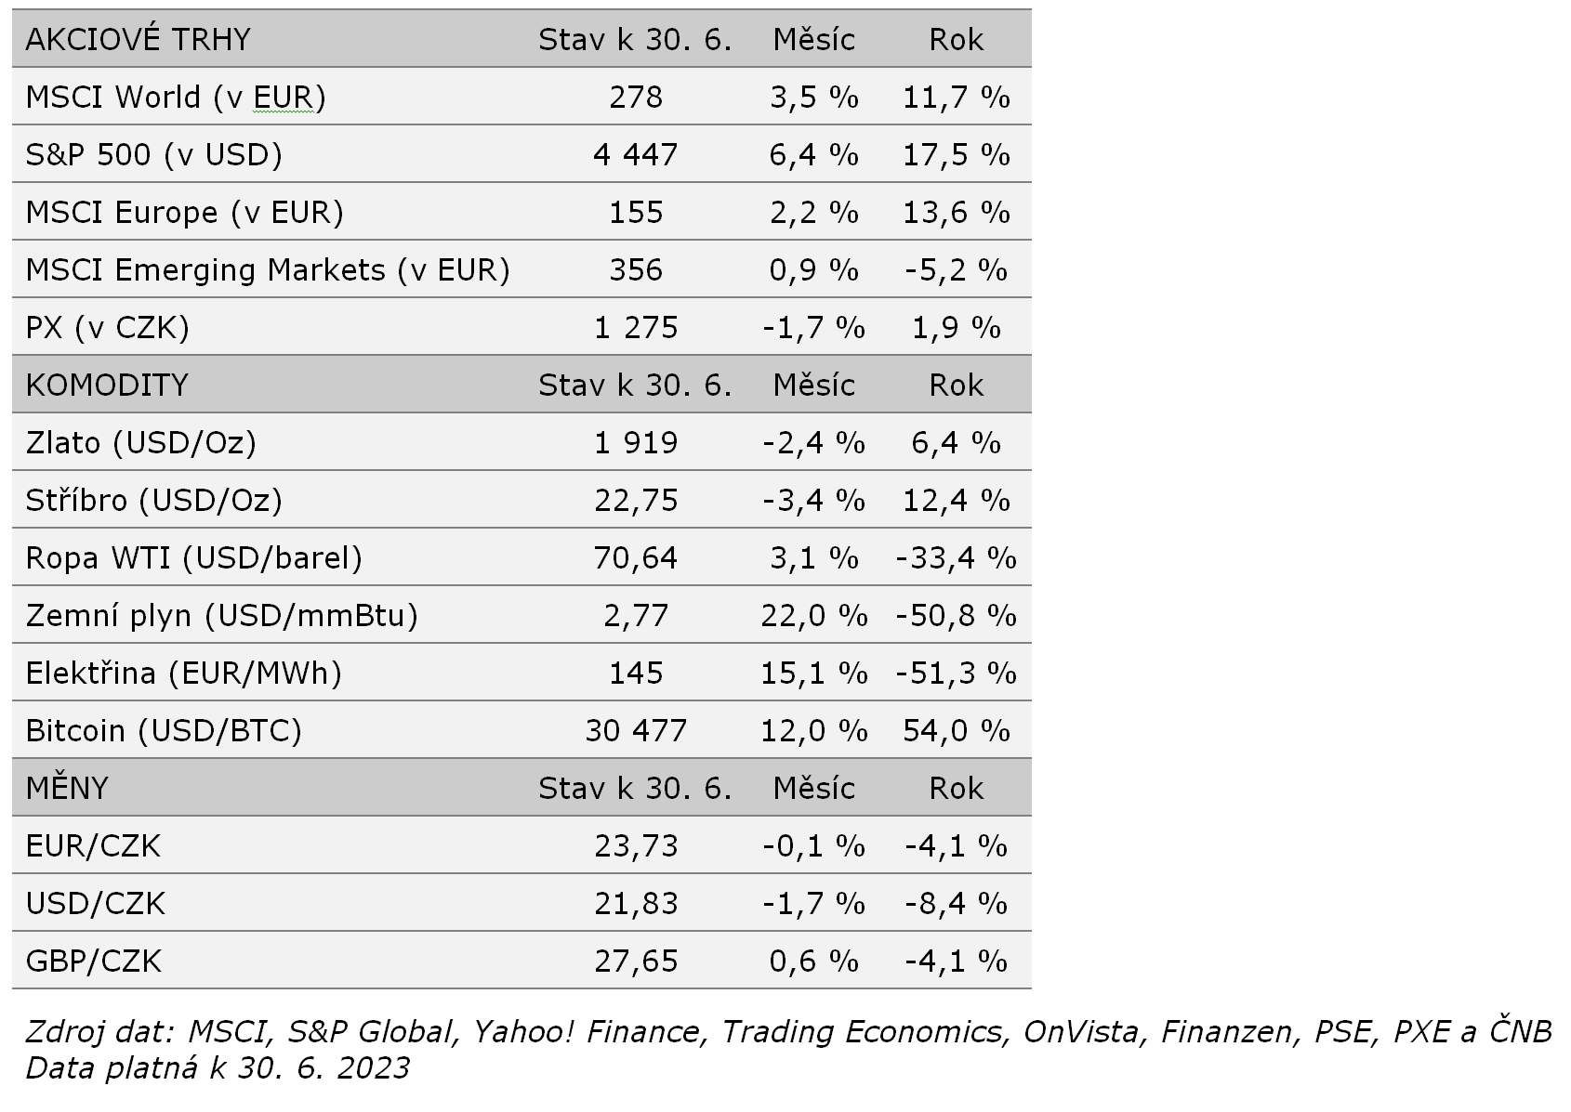
Task: Select the PX (v CZK) value 1 275
Action: tap(636, 328)
